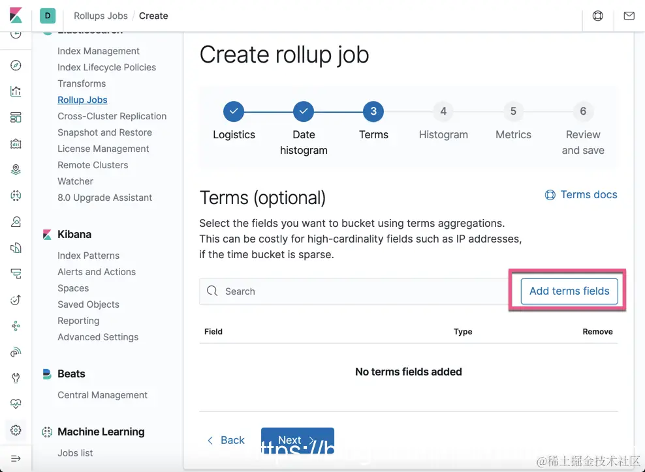
Task: Open Remote Clusters
Action: pos(93,165)
